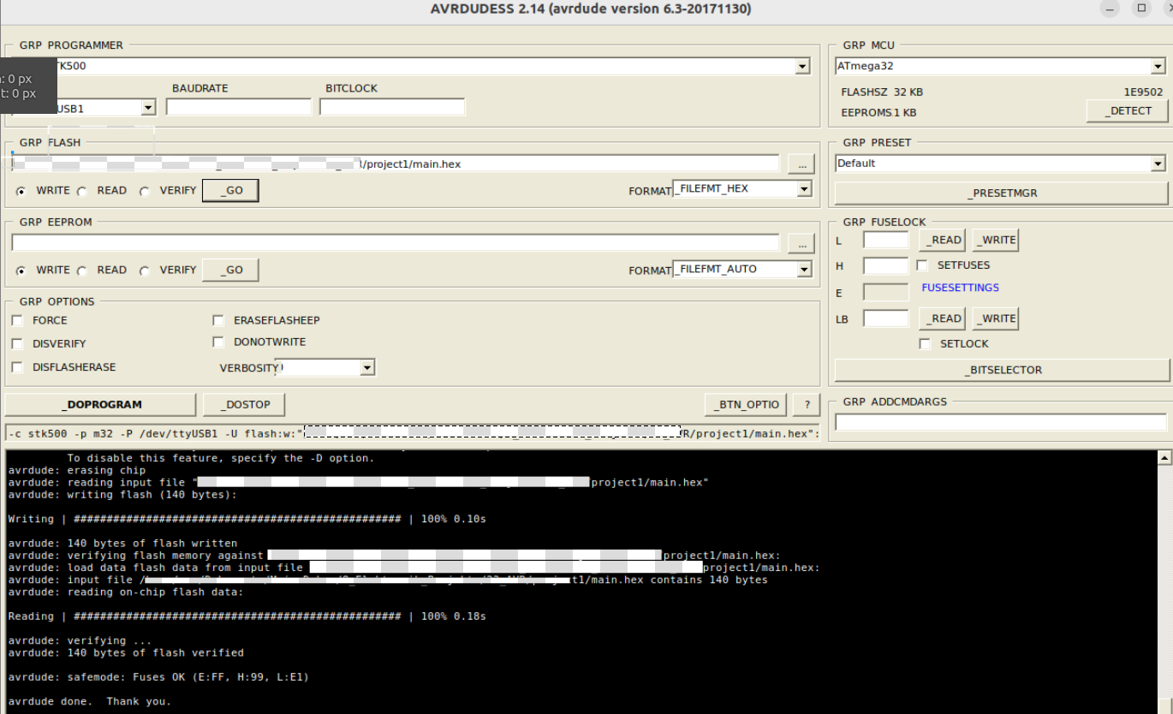This screenshot has height=714, width=1173.
Task: Browse for flash file with ... button
Action: 801,164
